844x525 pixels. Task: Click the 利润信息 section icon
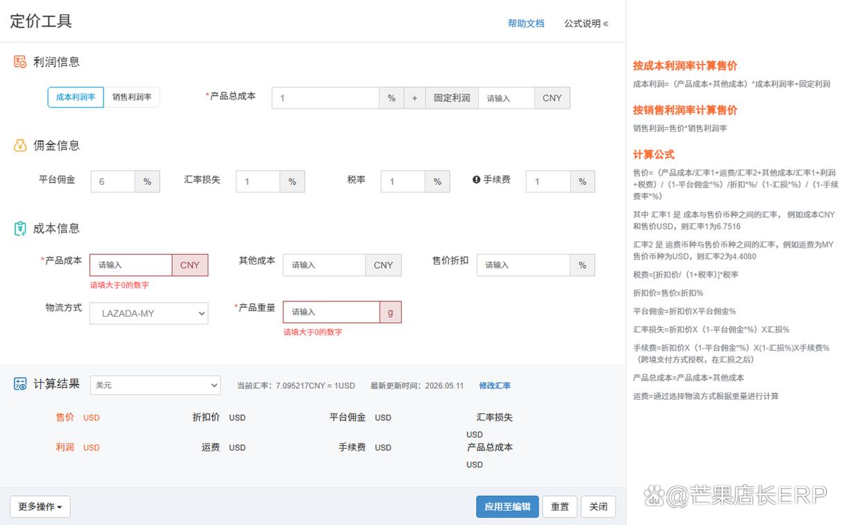[x=20, y=62]
